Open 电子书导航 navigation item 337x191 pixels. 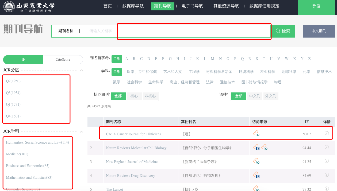(x=192, y=6)
